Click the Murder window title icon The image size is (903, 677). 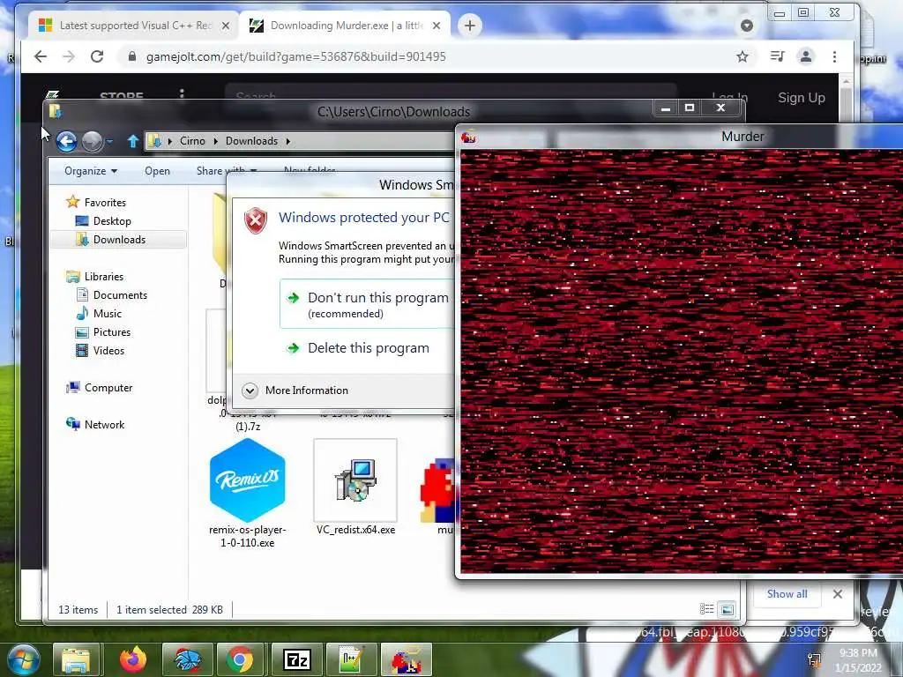[x=469, y=137]
